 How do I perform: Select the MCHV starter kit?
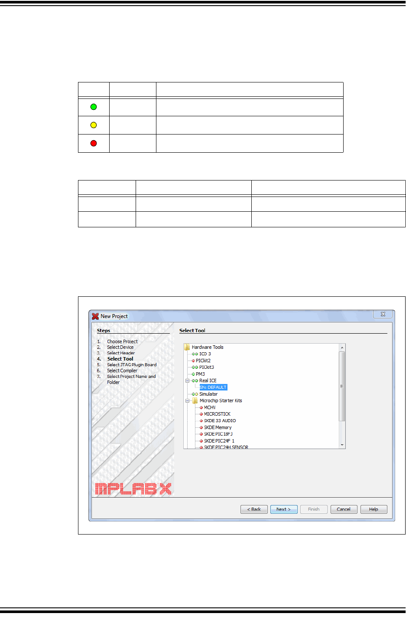click(210, 407)
